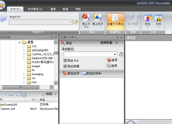This screenshot has height=124, width=172.
Task: Collapse the Desktop (桌面) tree node
Action: [x=19, y=42]
